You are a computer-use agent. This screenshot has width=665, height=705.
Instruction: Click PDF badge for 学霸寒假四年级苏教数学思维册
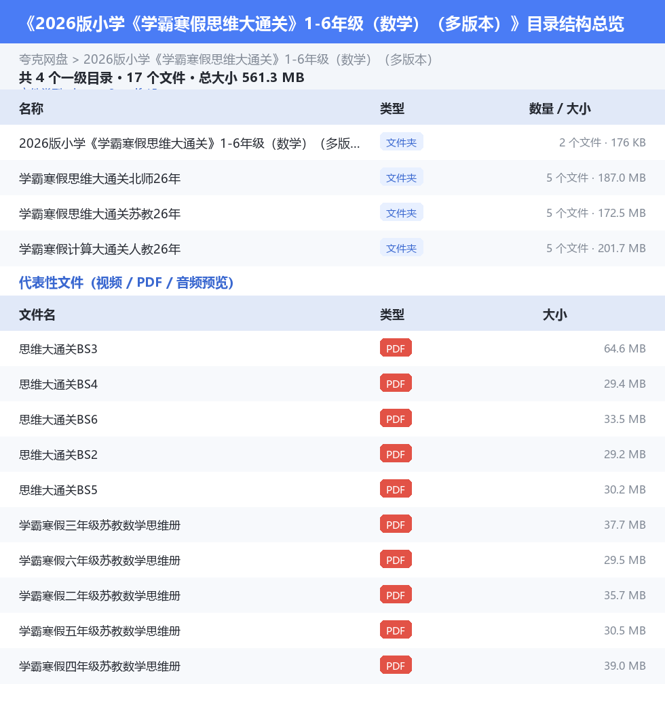tap(396, 666)
